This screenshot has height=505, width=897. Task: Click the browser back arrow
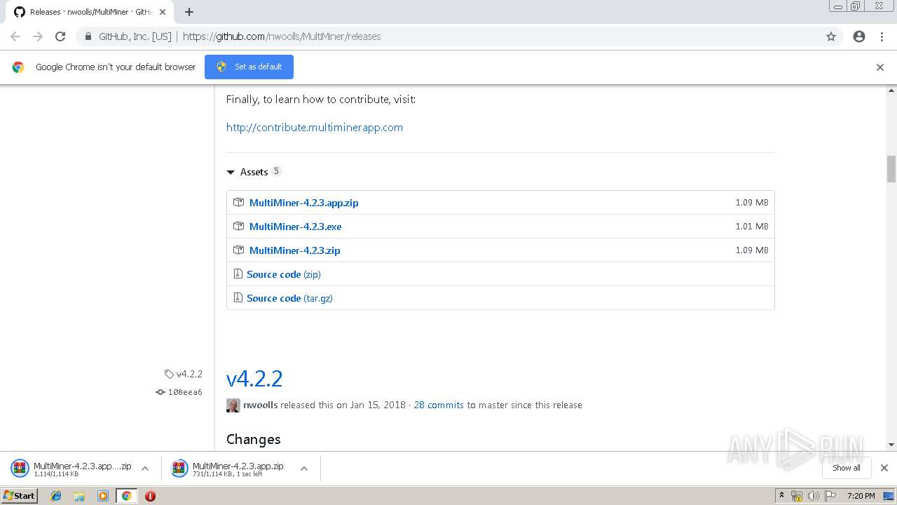coord(15,36)
